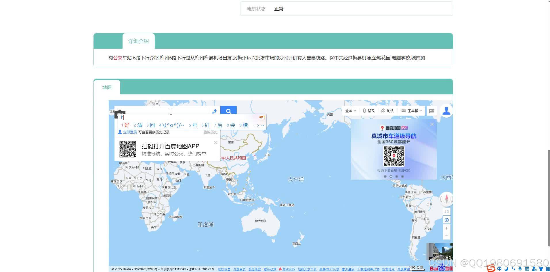Viewport: 550px width, 272px height.
Task: Open the 全国 city selector dropdown
Action: point(350,111)
